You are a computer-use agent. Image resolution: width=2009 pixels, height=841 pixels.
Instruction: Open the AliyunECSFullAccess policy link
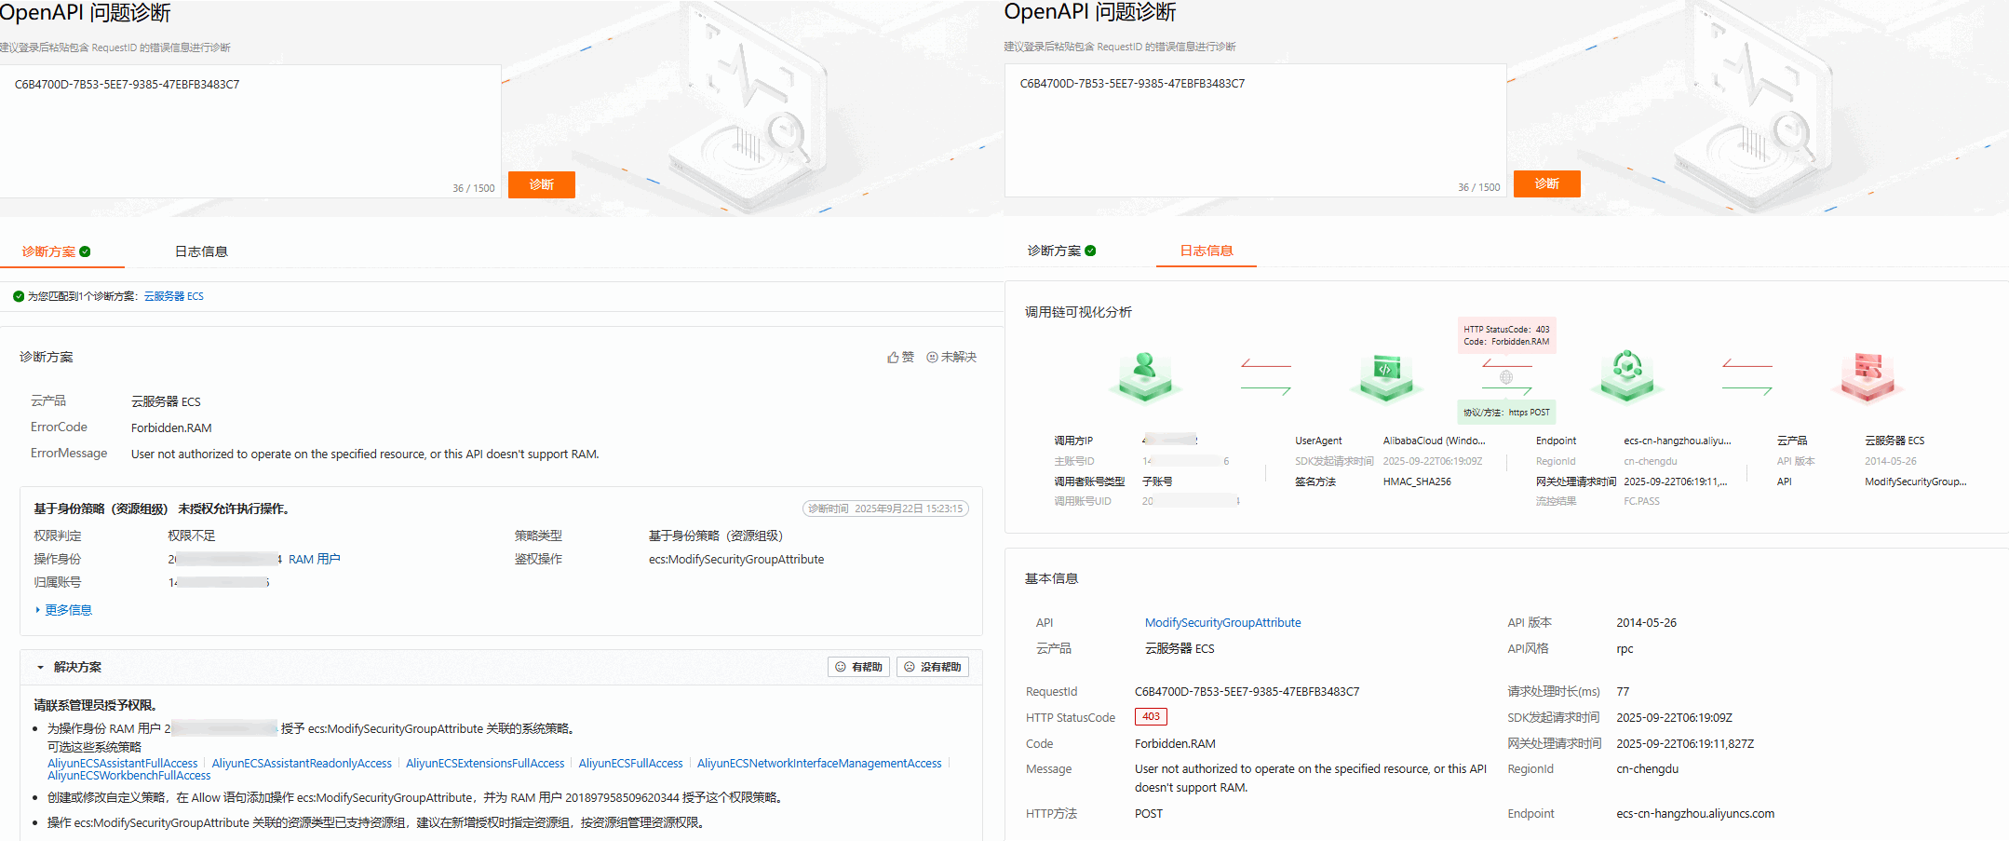pyautogui.click(x=631, y=763)
